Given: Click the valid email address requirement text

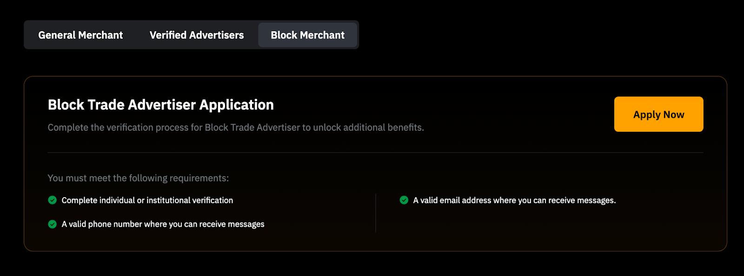Looking at the screenshot, I should (x=514, y=200).
